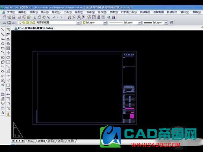This screenshot has width=203, height=152.
Task: Toggle the layer freeze sun icon
Action: tap(24, 23)
